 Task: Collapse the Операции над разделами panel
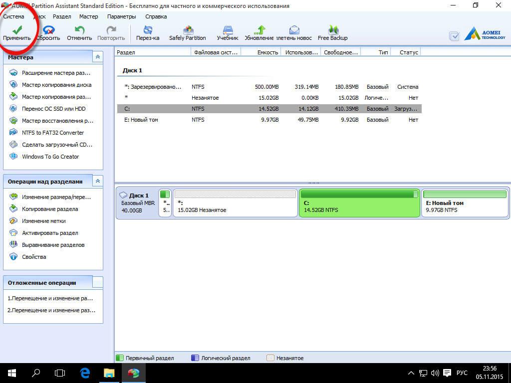tap(97, 181)
